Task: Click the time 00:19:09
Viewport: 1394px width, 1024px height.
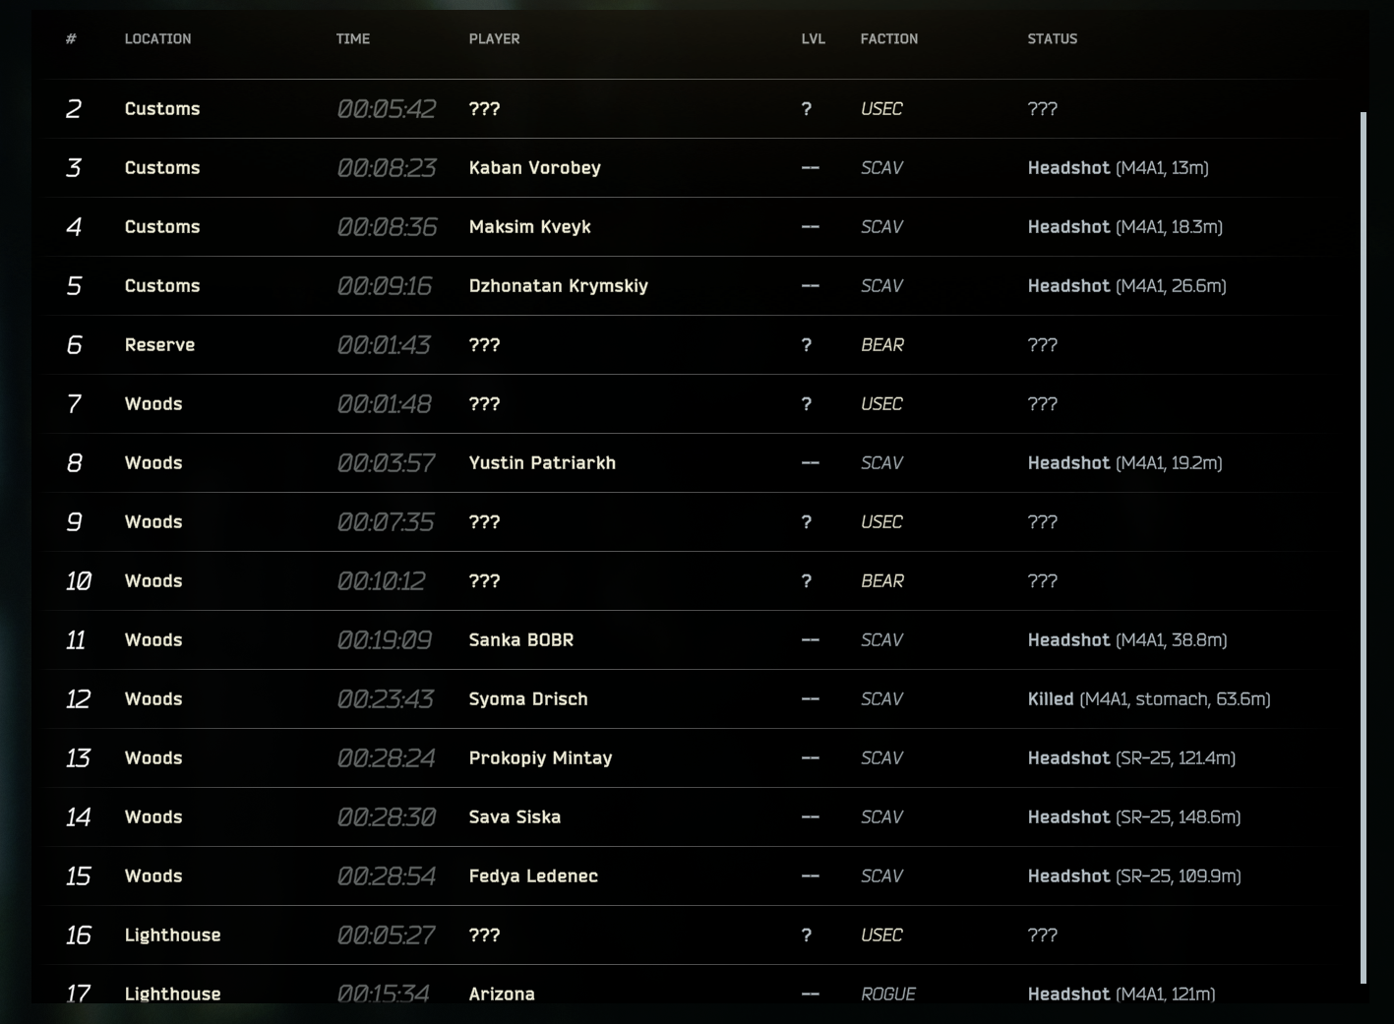Action: (x=385, y=640)
